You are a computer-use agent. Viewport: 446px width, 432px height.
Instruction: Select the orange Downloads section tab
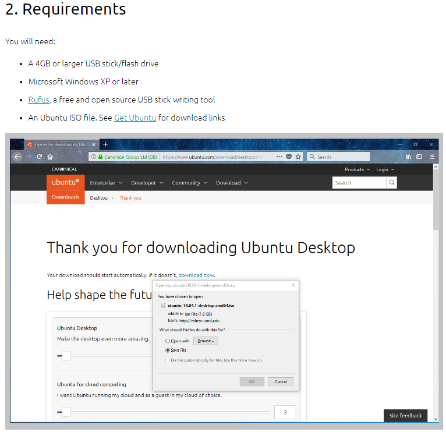[65, 197]
